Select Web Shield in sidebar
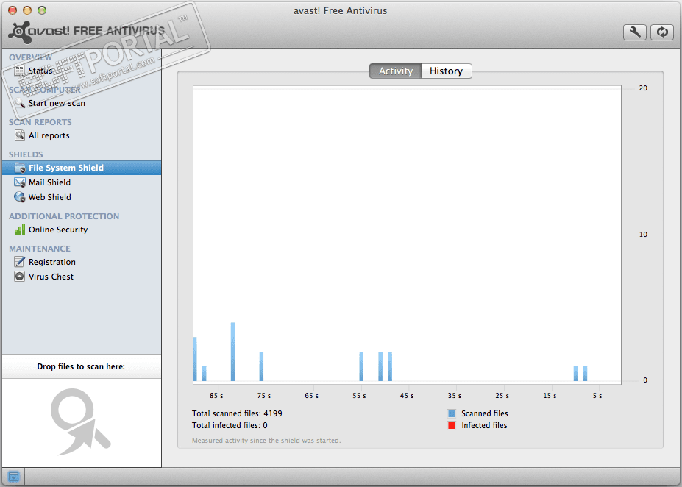This screenshot has height=487, width=682. point(49,197)
